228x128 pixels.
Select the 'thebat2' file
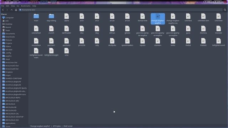tap(203, 42)
